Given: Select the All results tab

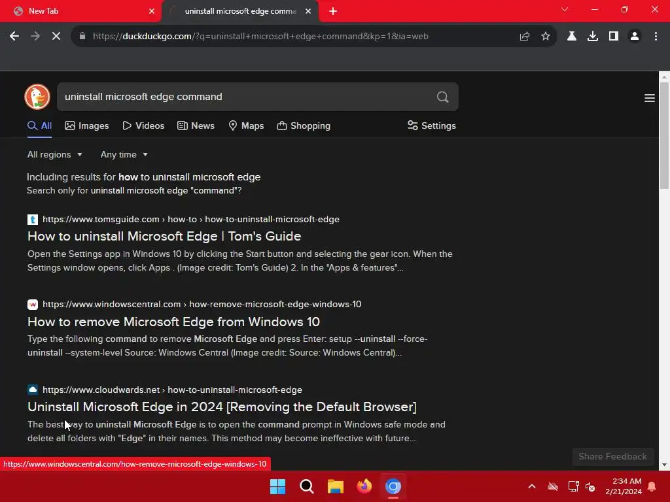Looking at the screenshot, I should point(39,126).
